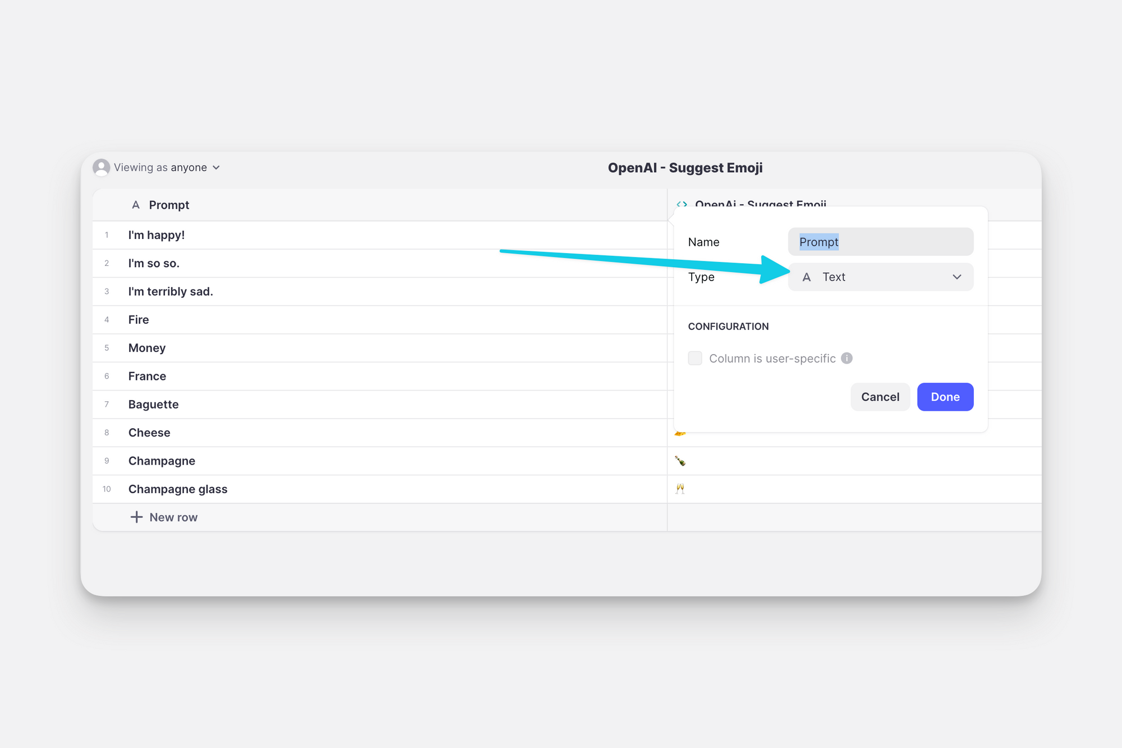Image resolution: width=1122 pixels, height=748 pixels.
Task: Click chevron arrow in Type selector
Action: [957, 277]
